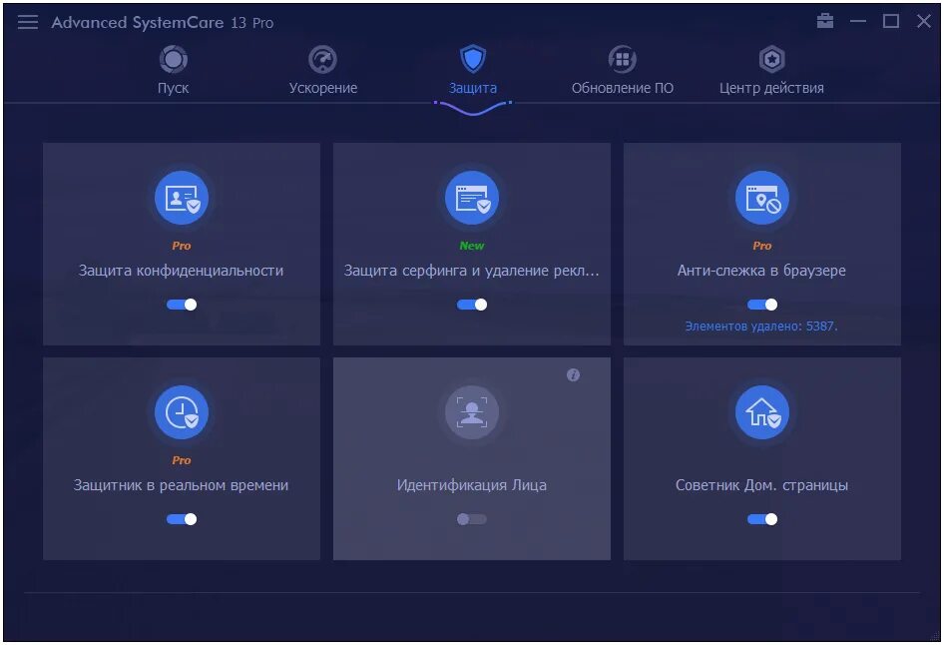
Task: Click Pro badge on Анти-слежка в браузере
Action: pos(762,246)
